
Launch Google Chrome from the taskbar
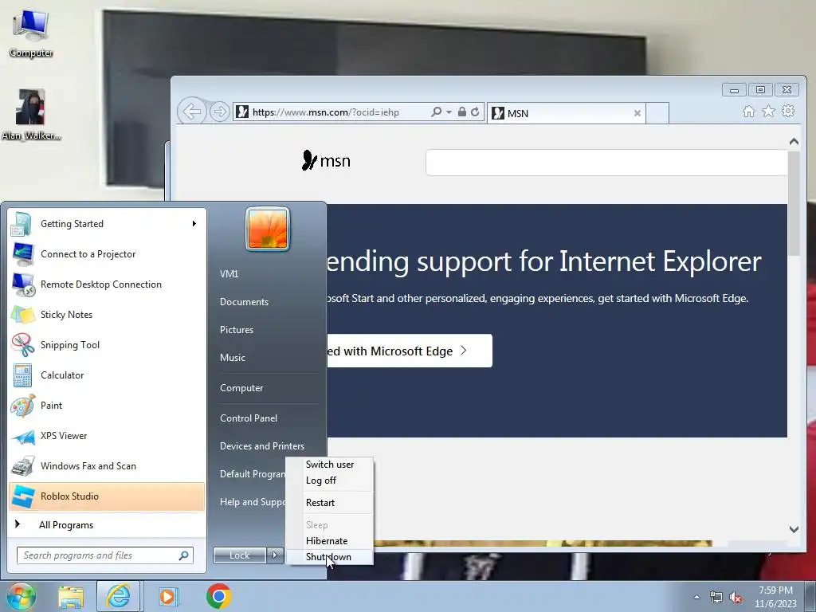218,596
